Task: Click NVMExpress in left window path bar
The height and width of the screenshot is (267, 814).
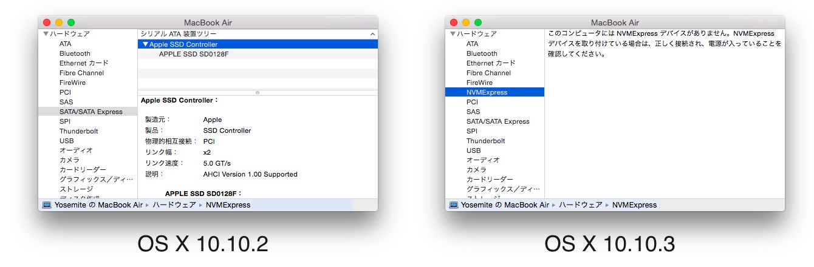Action: point(228,205)
